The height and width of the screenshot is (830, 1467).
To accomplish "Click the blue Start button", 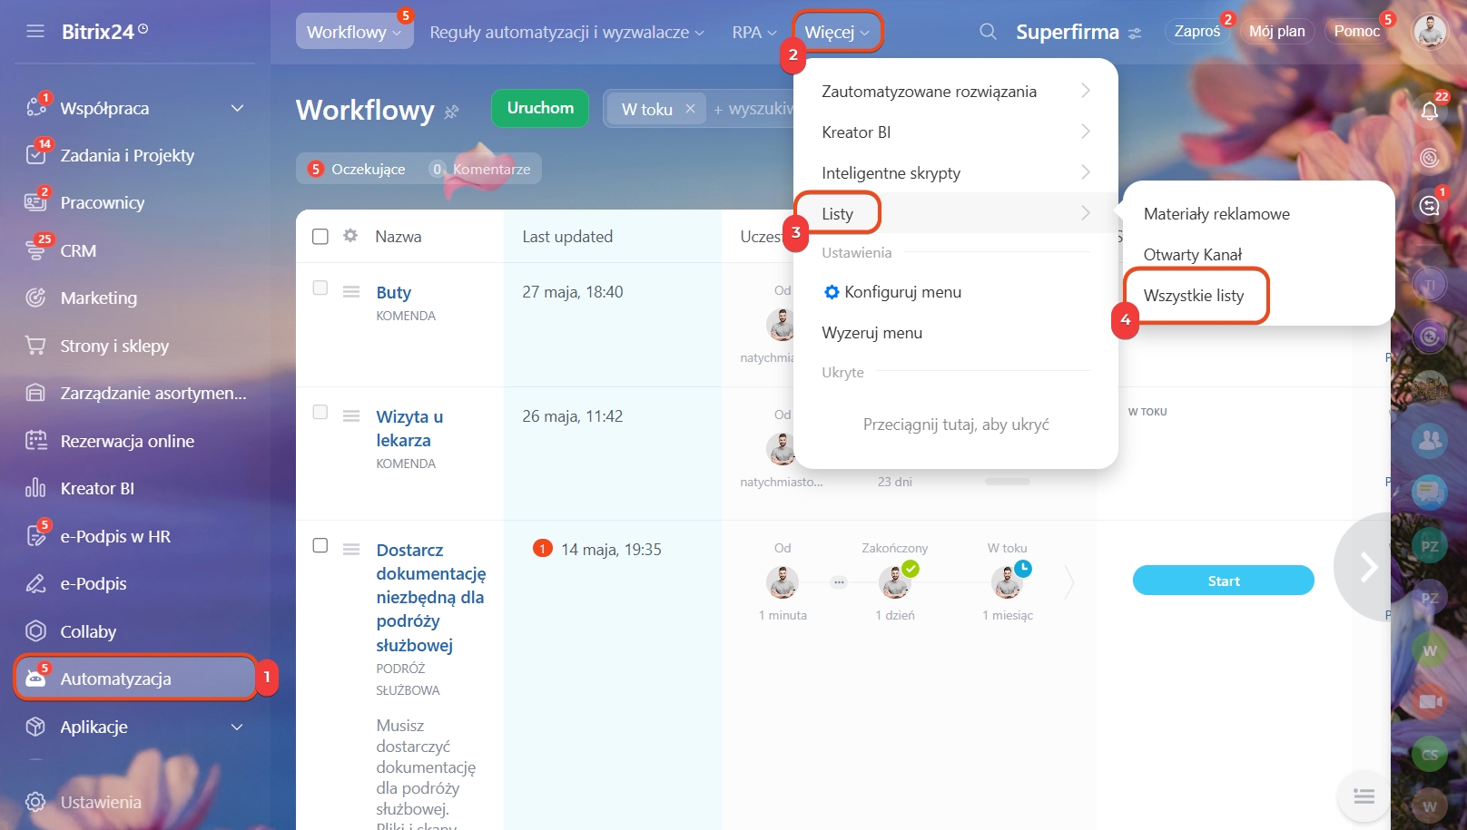I will point(1223,581).
